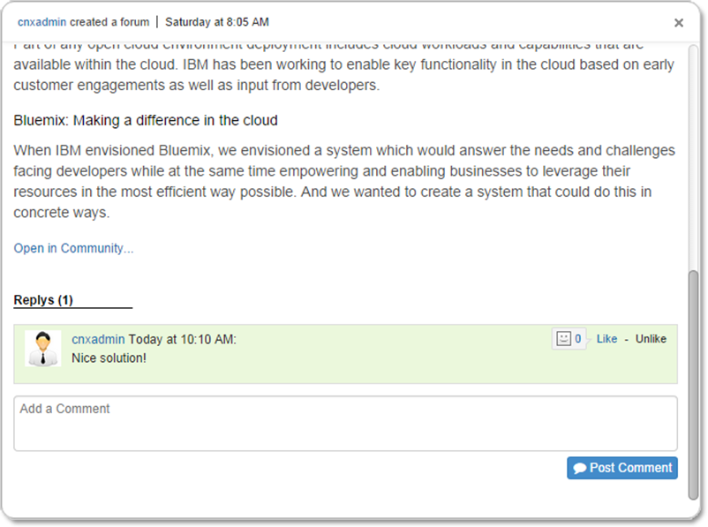Select the Replys (1) heading
Screen dimensions: 708x527
[x=43, y=300]
